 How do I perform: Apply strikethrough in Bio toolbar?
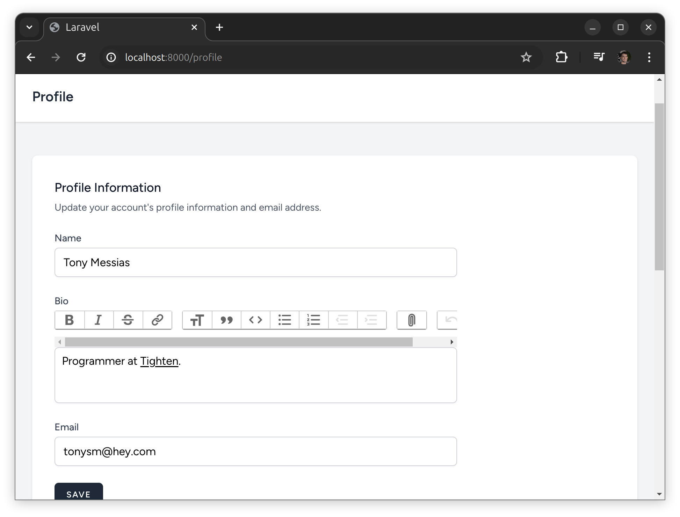[128, 320]
